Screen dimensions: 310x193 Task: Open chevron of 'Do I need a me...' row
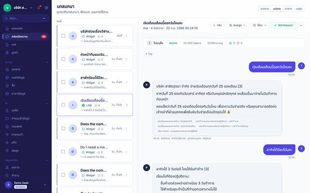pyautogui.click(x=126, y=152)
